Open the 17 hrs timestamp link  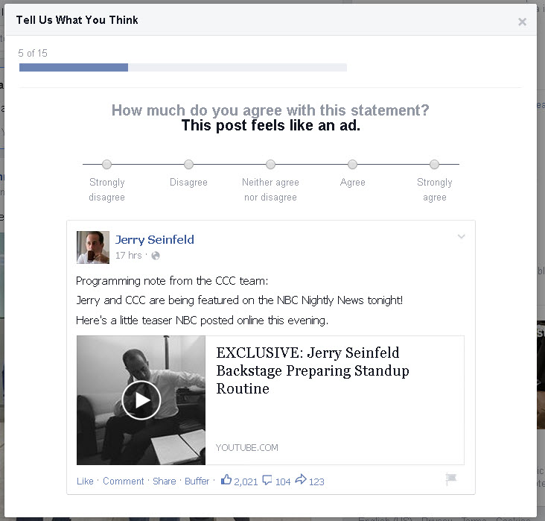129,256
